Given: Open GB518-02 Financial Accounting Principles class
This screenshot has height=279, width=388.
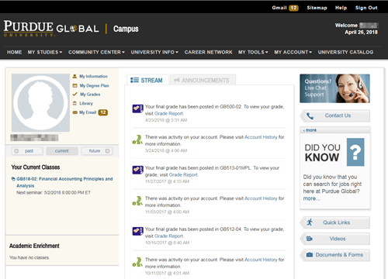Looking at the screenshot, I should coord(64,182).
